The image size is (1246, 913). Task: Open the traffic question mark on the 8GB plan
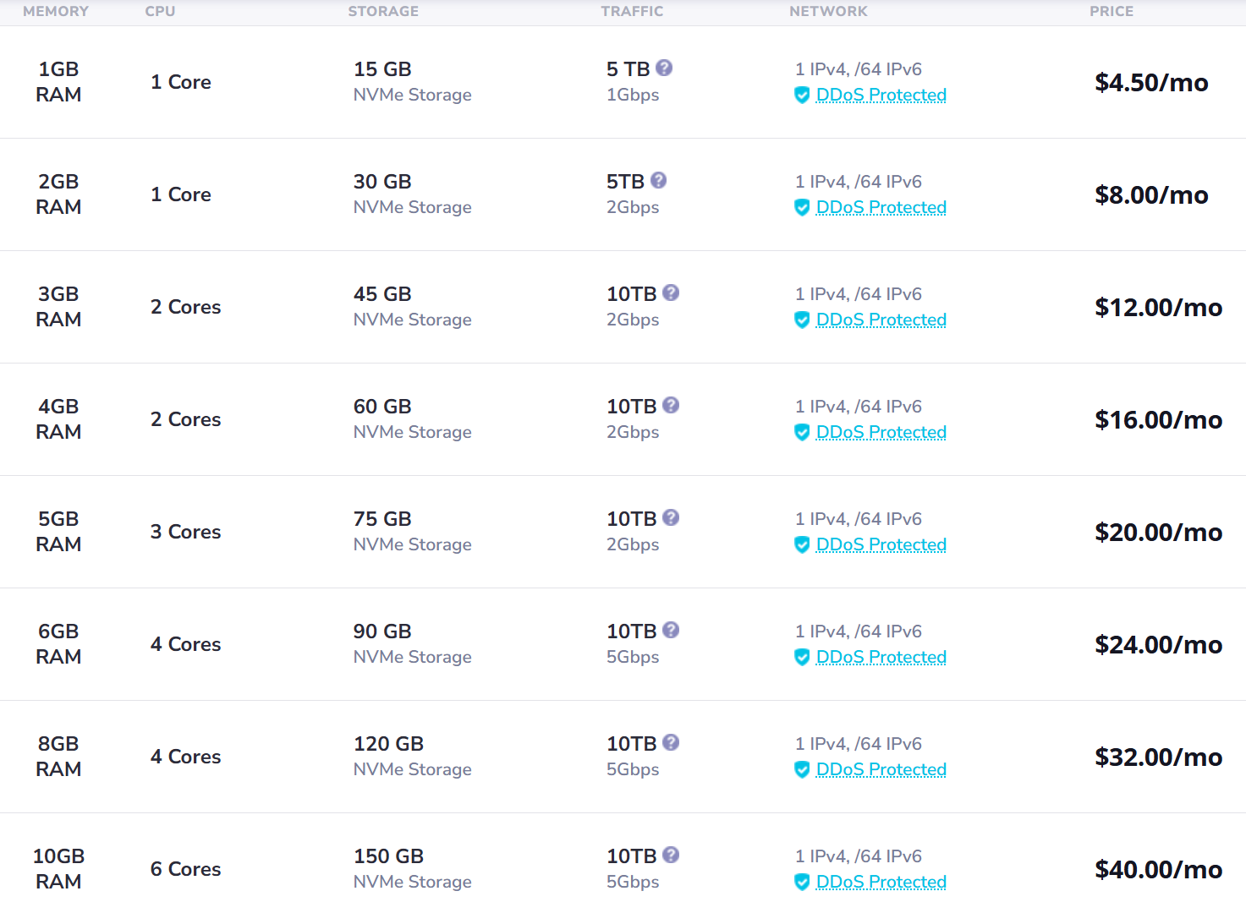(671, 742)
